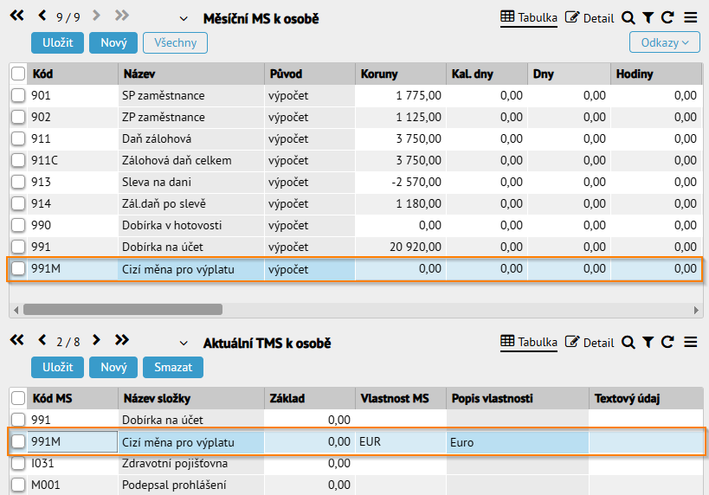Click the Všechny button
This screenshot has width=709, height=495.
tap(176, 42)
